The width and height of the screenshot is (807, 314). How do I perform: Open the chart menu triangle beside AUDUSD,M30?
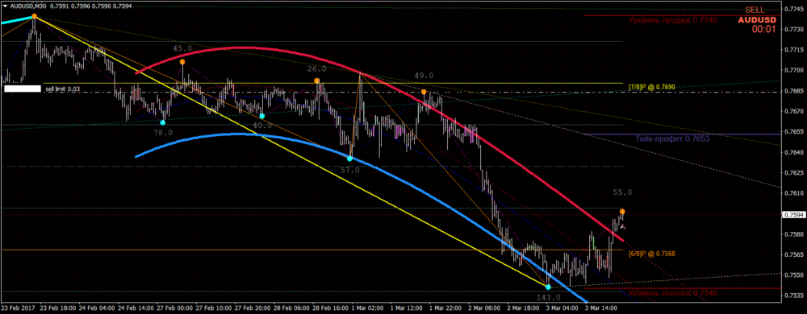tap(5, 6)
